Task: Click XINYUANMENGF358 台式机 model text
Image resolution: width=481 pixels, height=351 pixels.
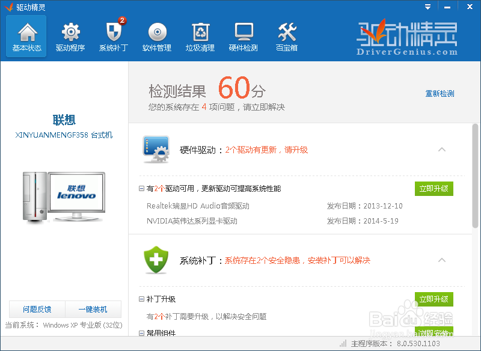Action: coord(64,135)
